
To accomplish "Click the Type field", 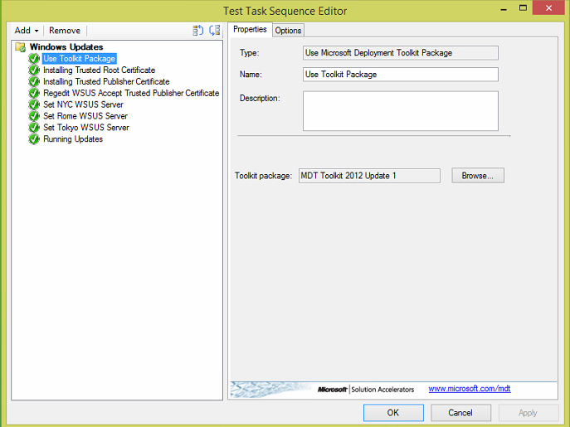I will click(x=401, y=53).
